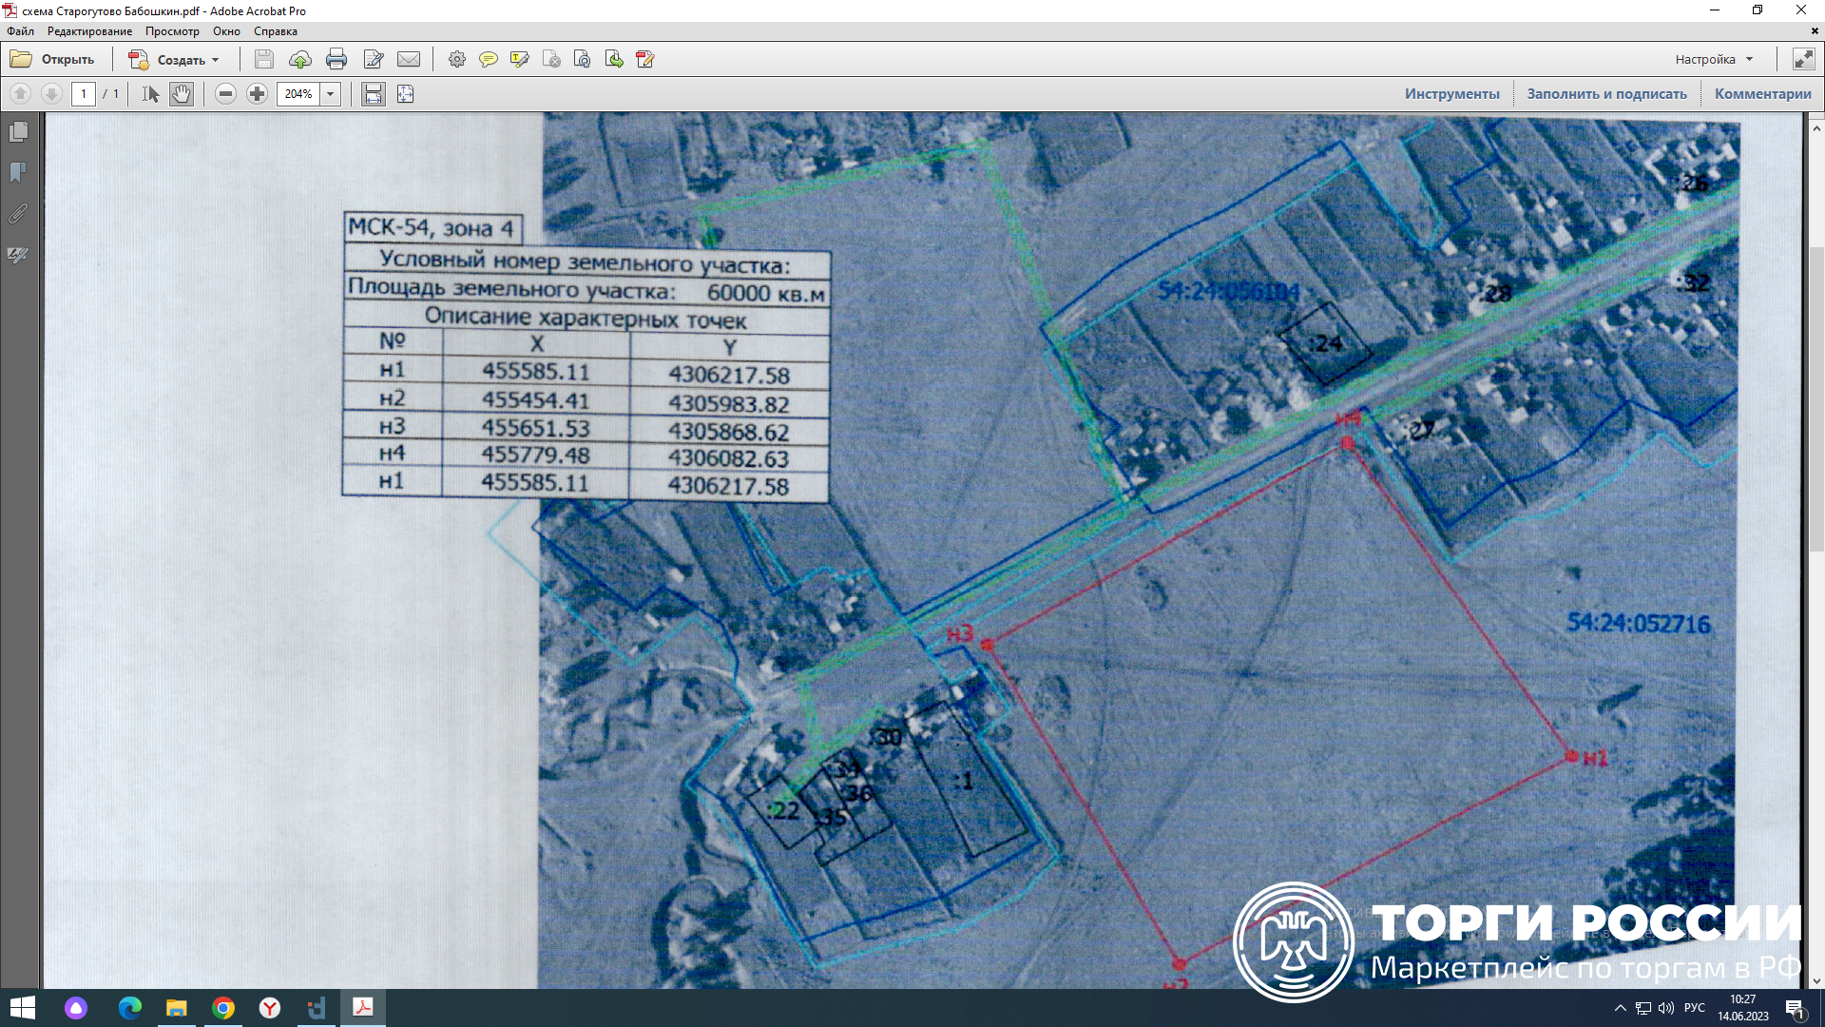Open the Настройка dropdown
1825x1027 pixels.
(1714, 59)
